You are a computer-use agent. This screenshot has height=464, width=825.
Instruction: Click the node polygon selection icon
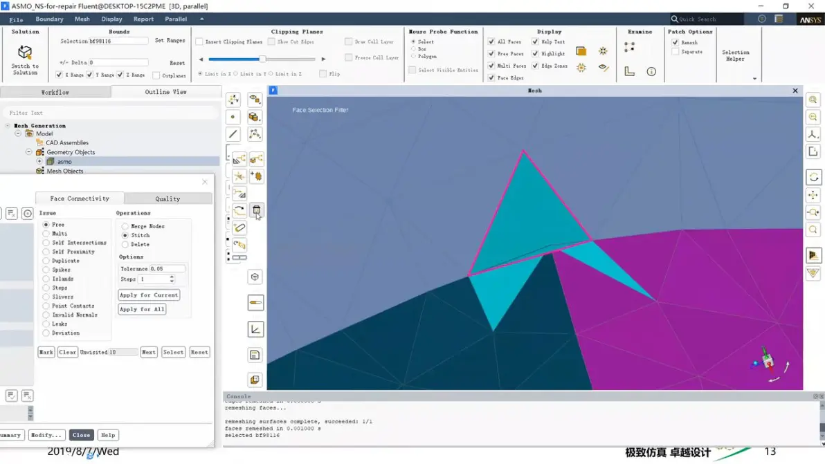coord(255,134)
